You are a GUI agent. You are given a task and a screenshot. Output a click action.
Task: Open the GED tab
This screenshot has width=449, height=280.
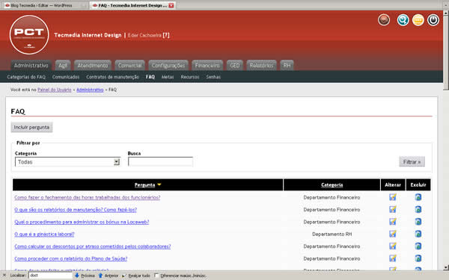[x=234, y=66]
